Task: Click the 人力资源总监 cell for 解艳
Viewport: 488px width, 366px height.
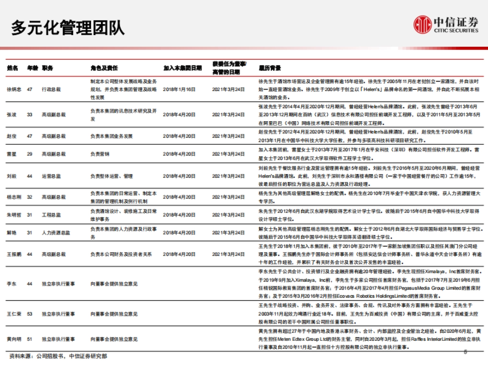Action: pyautogui.click(x=57, y=232)
